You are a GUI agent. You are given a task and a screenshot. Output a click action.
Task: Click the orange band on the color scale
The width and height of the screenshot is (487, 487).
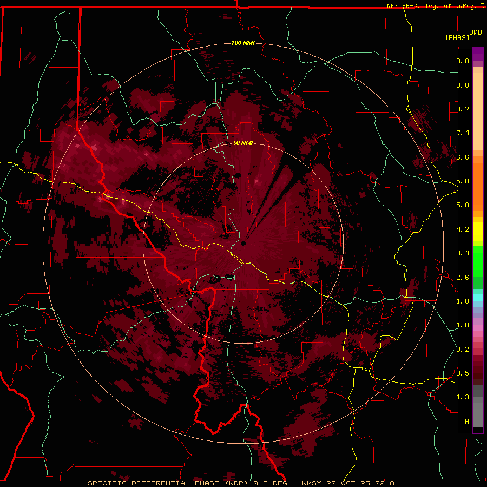tap(478, 186)
